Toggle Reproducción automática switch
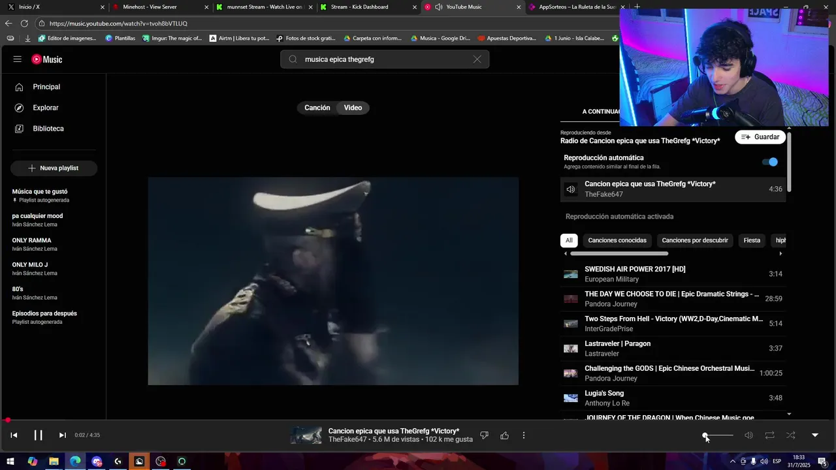Viewport: 836px width, 470px height. coord(770,162)
